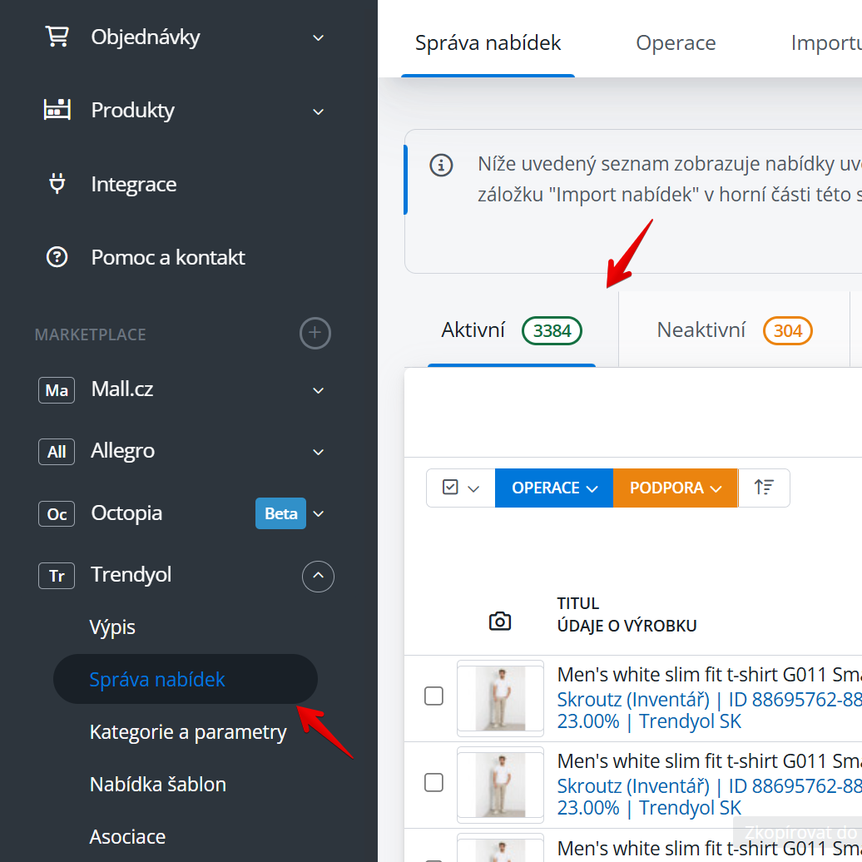
Task: Click the Oc badge for Octopia
Action: (57, 513)
